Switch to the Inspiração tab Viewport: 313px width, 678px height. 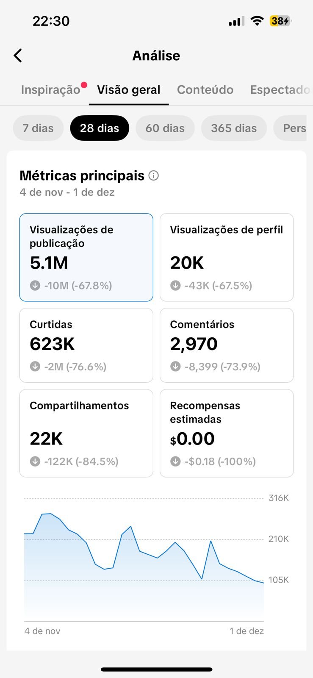click(50, 90)
